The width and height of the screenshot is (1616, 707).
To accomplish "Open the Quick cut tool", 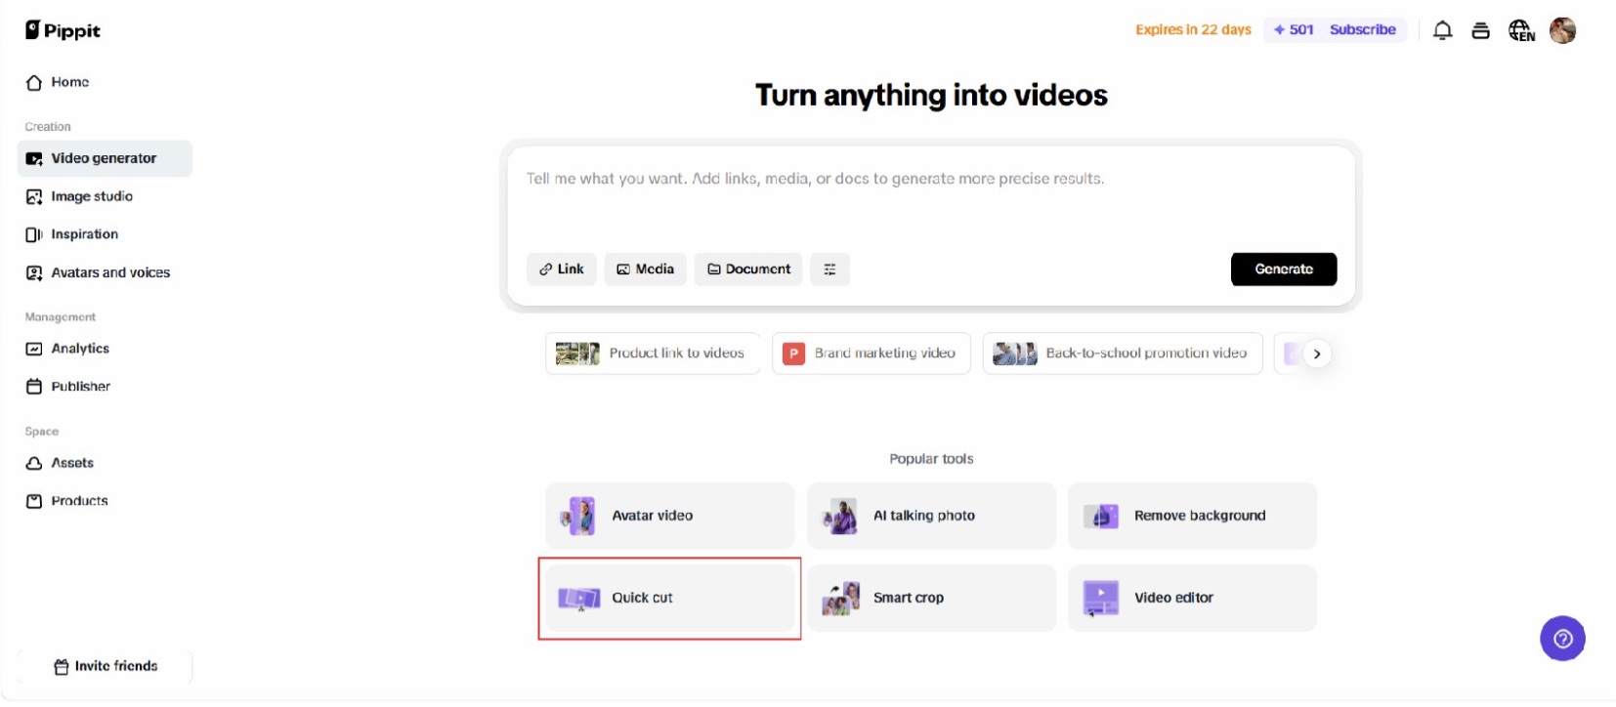I will point(669,598).
